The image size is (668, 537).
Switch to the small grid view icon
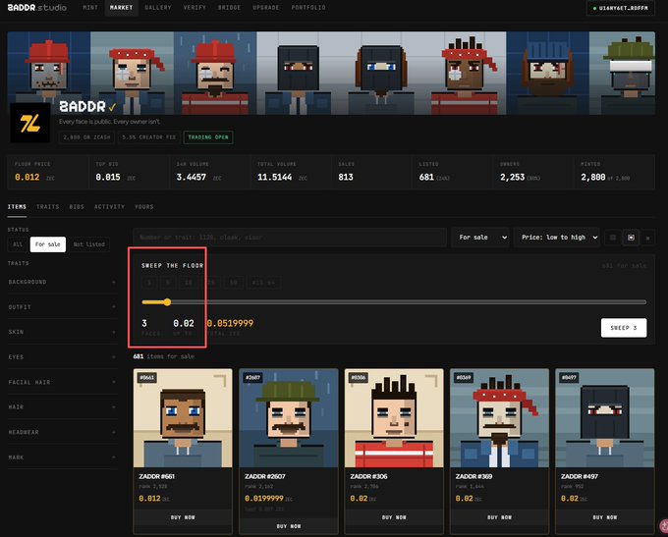coord(613,238)
